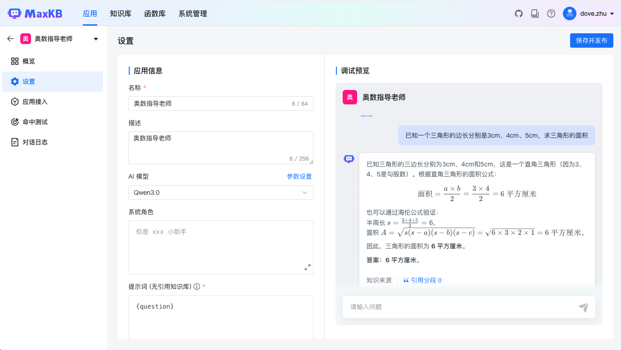
Task: Open the GitHub icon in header
Action: [519, 13]
